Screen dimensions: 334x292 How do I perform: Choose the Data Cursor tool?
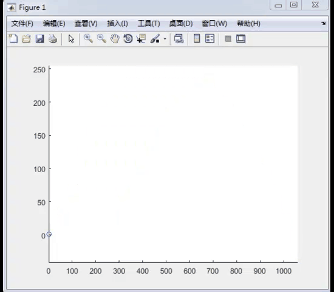[x=141, y=39]
